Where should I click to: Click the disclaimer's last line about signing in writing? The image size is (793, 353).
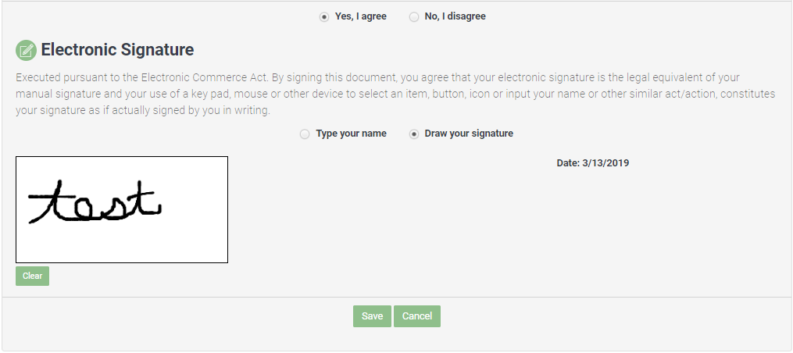point(142,110)
